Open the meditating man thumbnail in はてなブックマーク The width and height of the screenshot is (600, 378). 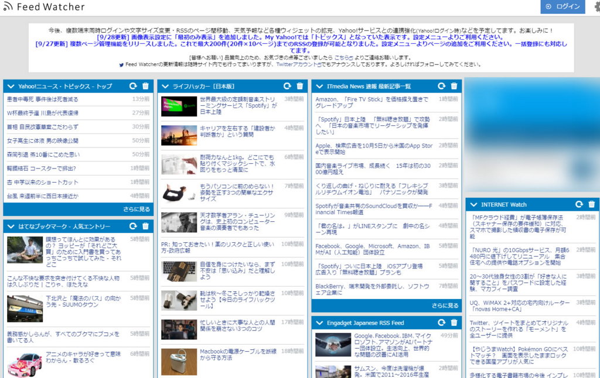click(25, 250)
